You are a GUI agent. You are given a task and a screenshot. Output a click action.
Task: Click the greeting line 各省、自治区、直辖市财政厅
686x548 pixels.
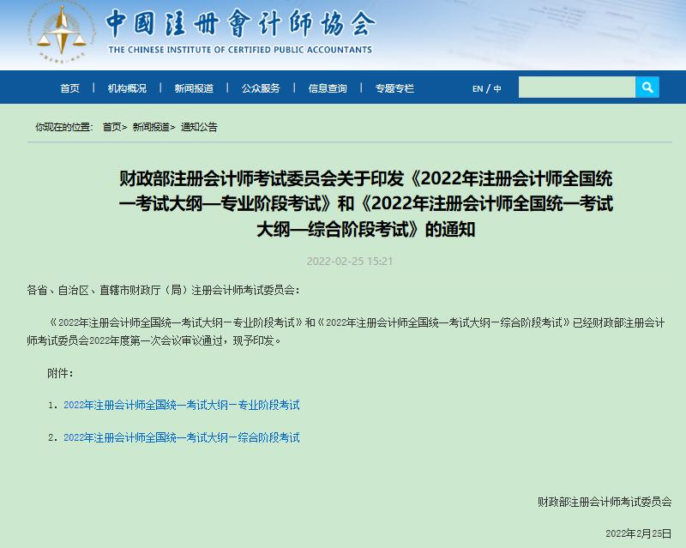pos(163,290)
